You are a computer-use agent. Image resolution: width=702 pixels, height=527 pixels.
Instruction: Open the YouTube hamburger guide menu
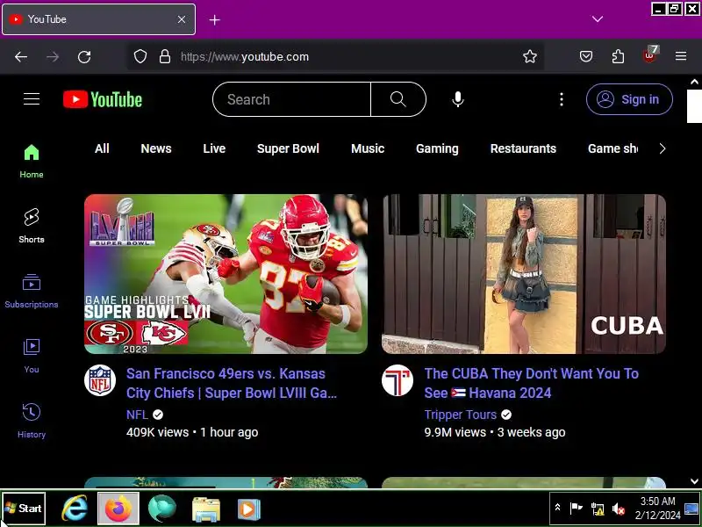click(32, 99)
